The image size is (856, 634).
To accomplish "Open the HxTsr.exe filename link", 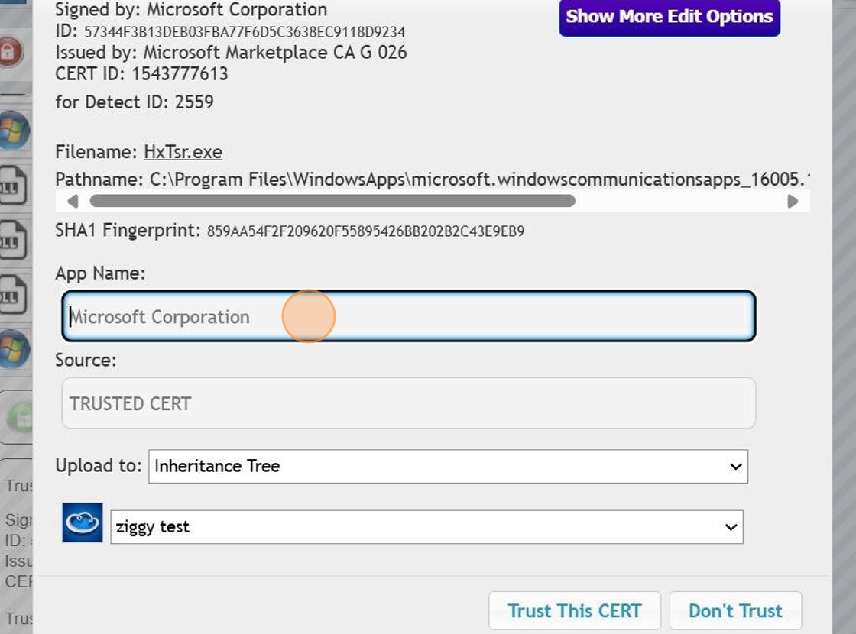I will pos(183,152).
